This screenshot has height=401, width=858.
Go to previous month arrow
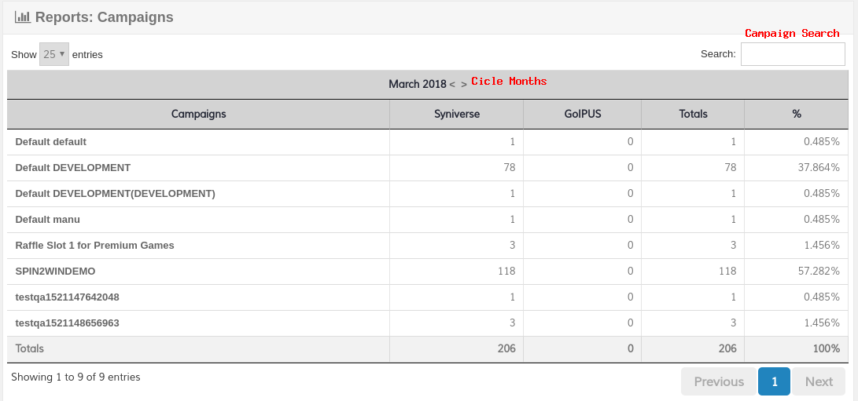coord(452,84)
